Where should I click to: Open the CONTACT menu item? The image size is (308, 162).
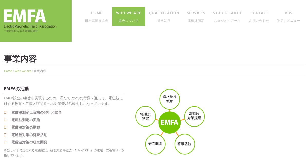(259, 17)
